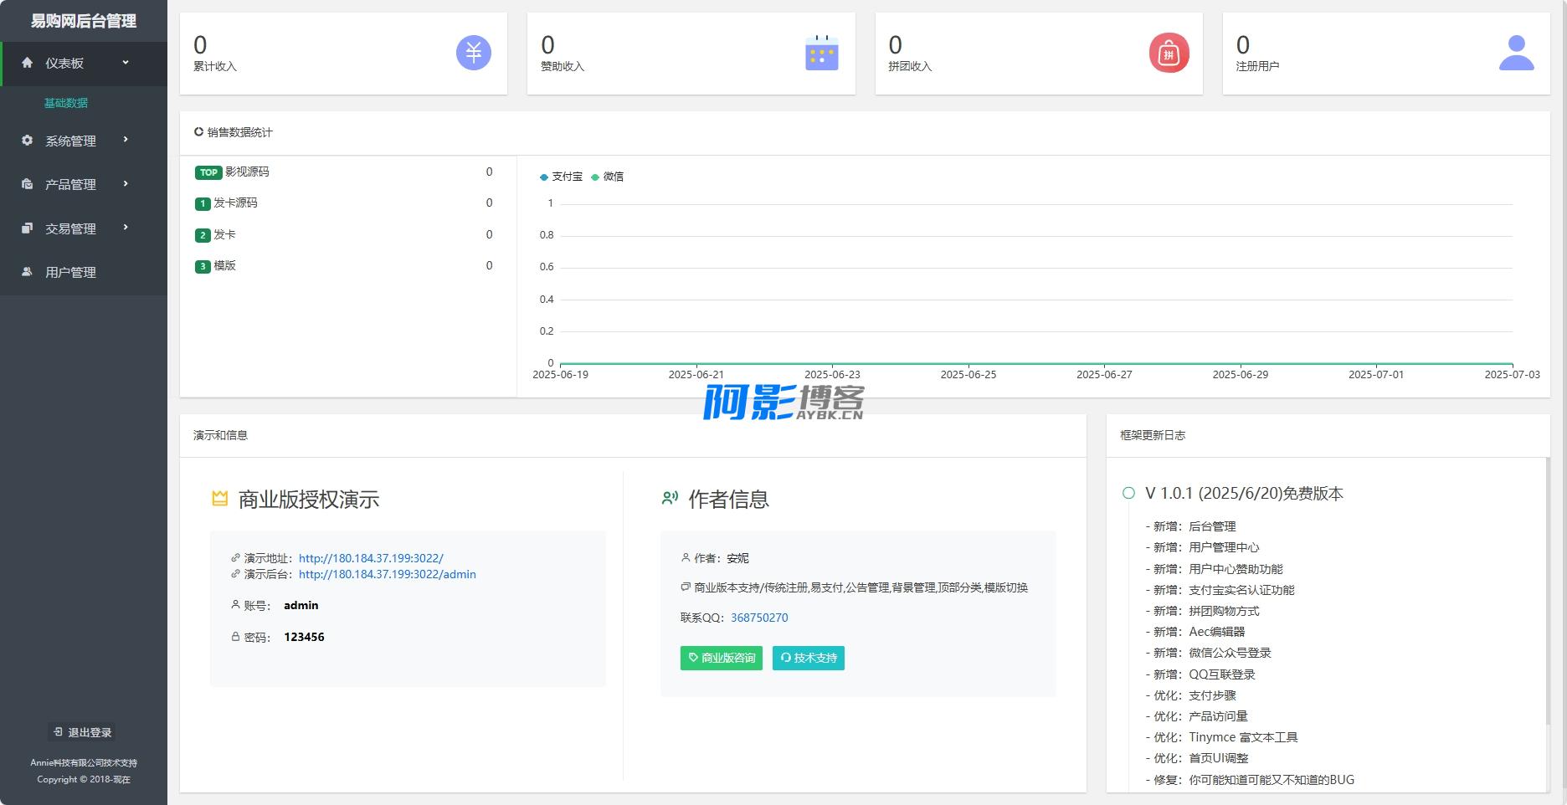The width and height of the screenshot is (1567, 805).
Task: Click the gear icon for 系统管理
Action: coord(27,141)
